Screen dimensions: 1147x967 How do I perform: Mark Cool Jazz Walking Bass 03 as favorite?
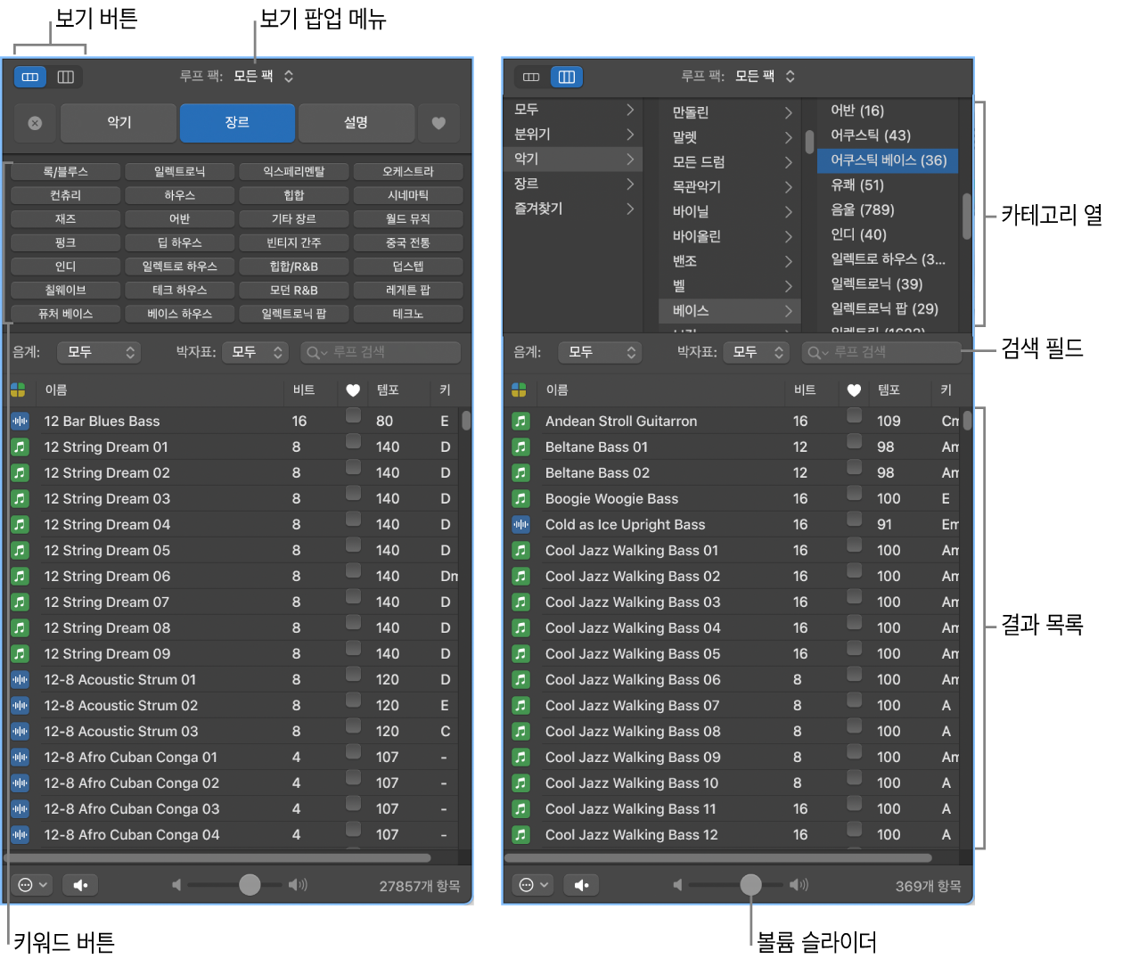(854, 596)
